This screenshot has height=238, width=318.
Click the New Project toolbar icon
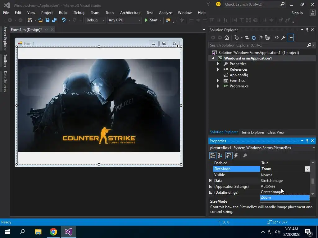coord(30,20)
